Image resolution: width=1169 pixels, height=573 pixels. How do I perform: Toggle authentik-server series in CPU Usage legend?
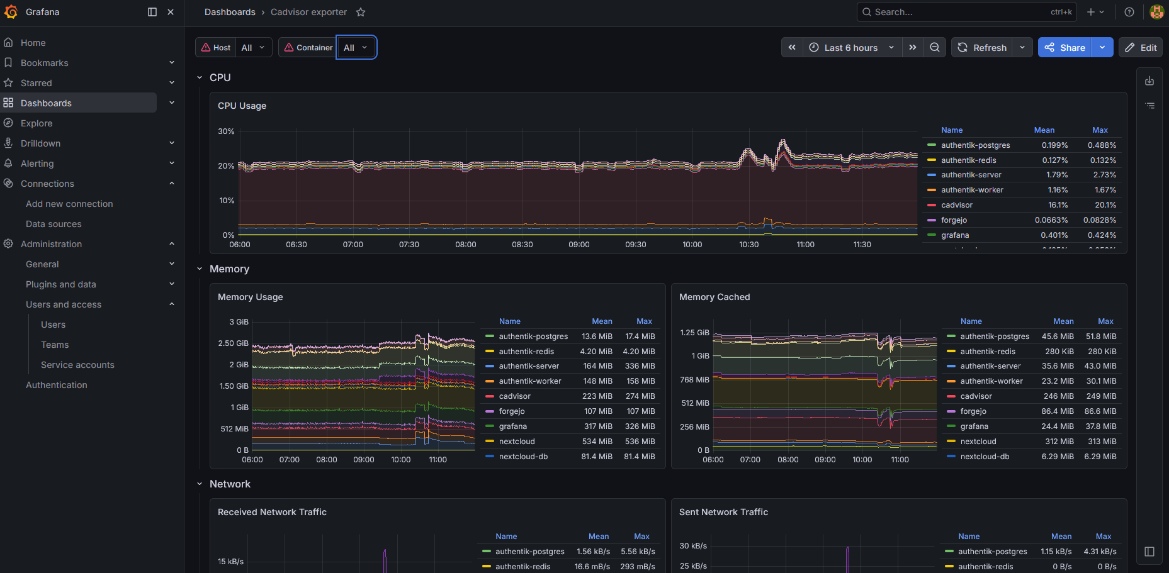point(971,175)
